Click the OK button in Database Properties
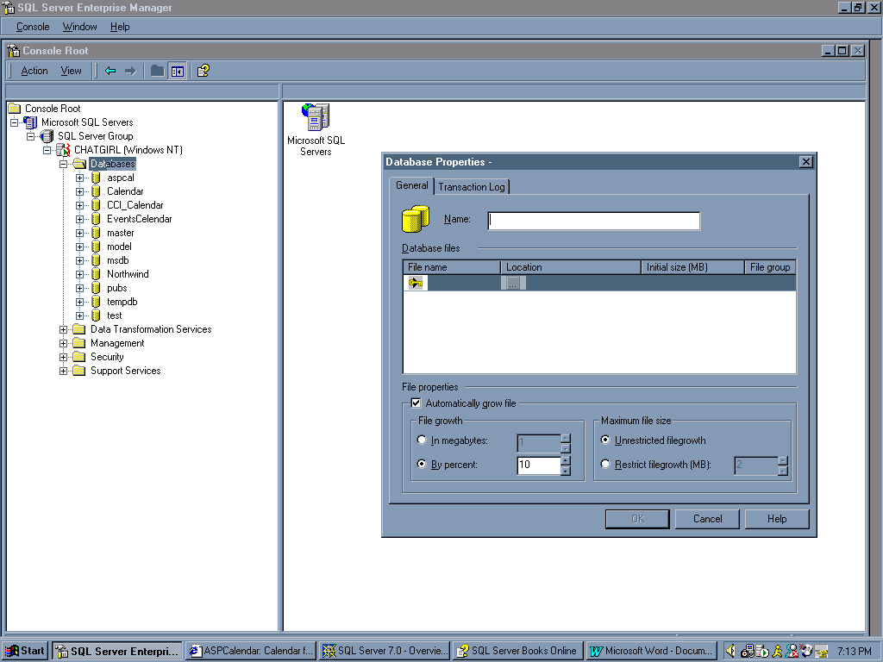Image resolution: width=883 pixels, height=662 pixels. click(x=637, y=519)
